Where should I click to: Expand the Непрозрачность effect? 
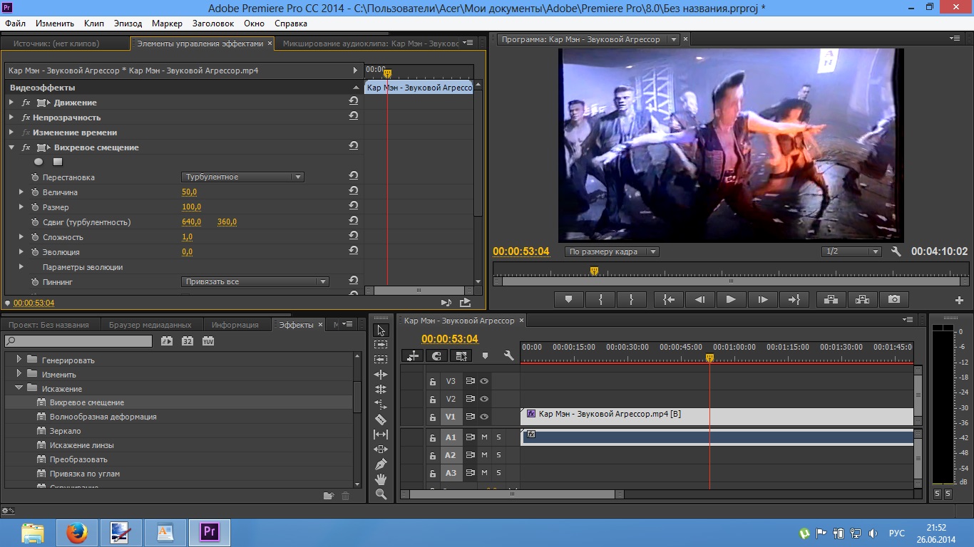click(11, 118)
